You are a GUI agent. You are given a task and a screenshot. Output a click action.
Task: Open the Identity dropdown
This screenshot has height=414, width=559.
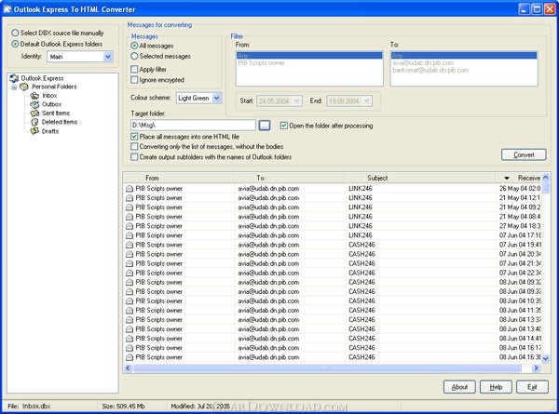tap(108, 56)
